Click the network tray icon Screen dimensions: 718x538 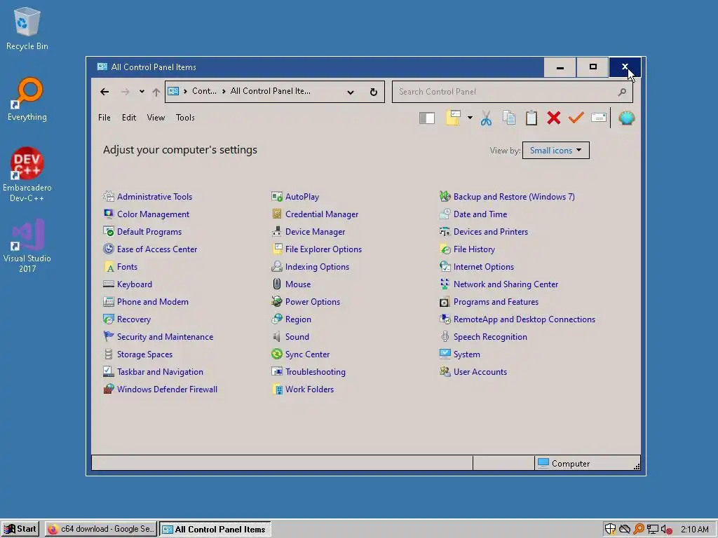point(653,530)
